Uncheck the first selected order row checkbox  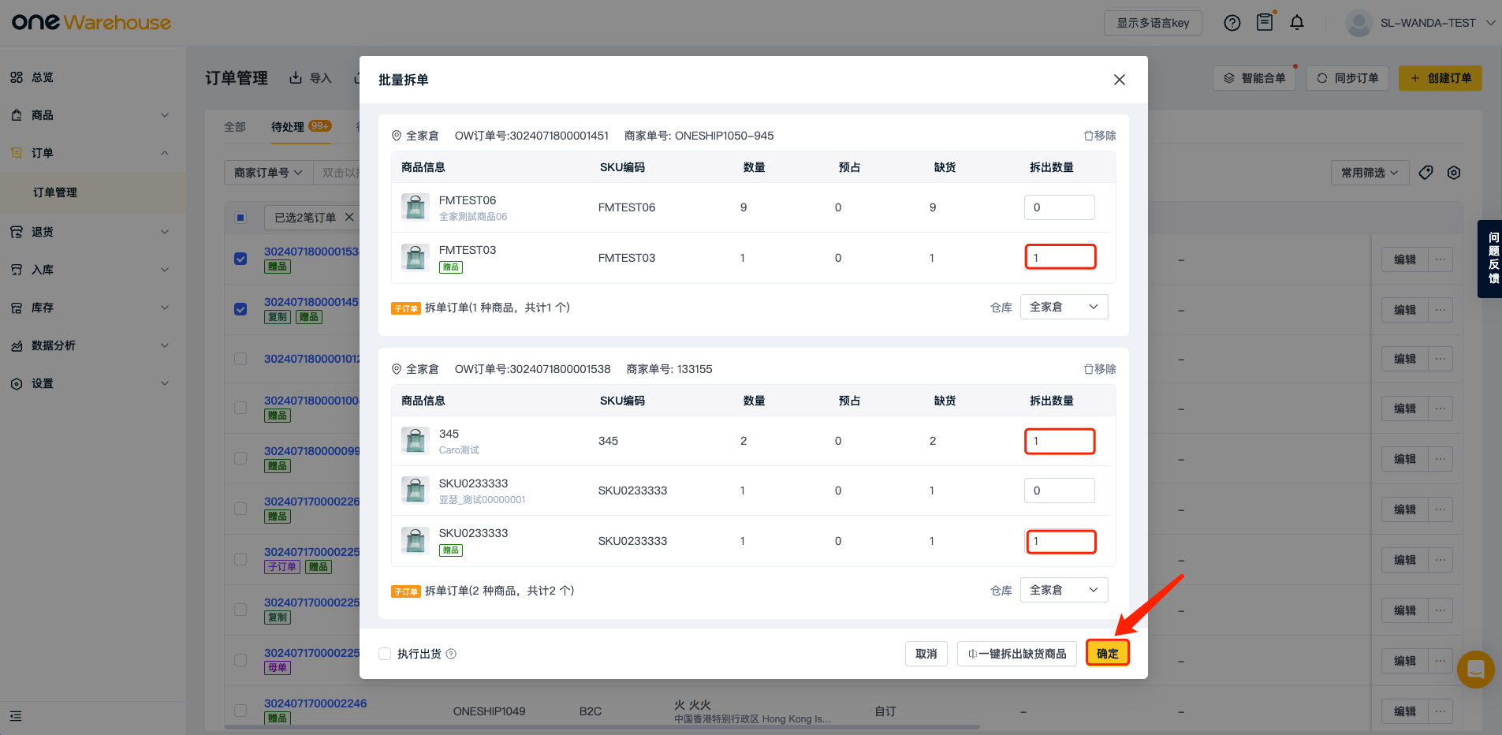[x=240, y=259]
